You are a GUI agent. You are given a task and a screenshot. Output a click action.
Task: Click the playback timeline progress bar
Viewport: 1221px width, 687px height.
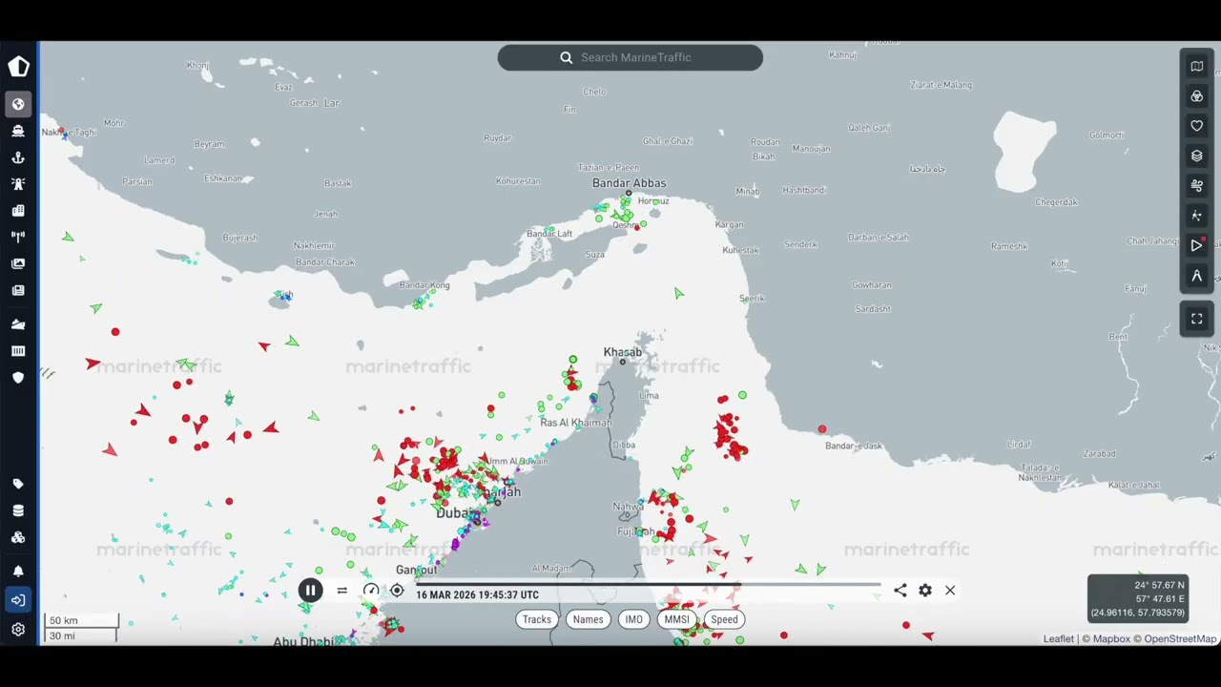pyautogui.click(x=649, y=584)
